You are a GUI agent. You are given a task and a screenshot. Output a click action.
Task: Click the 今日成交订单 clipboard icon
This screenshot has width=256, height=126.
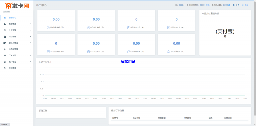[x=128, y=27]
